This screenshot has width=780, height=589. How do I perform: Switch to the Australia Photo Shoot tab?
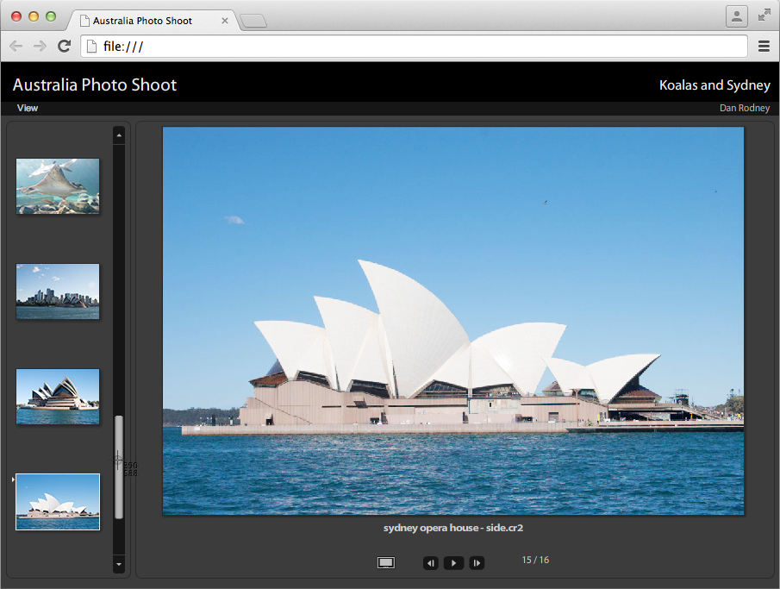(x=148, y=20)
